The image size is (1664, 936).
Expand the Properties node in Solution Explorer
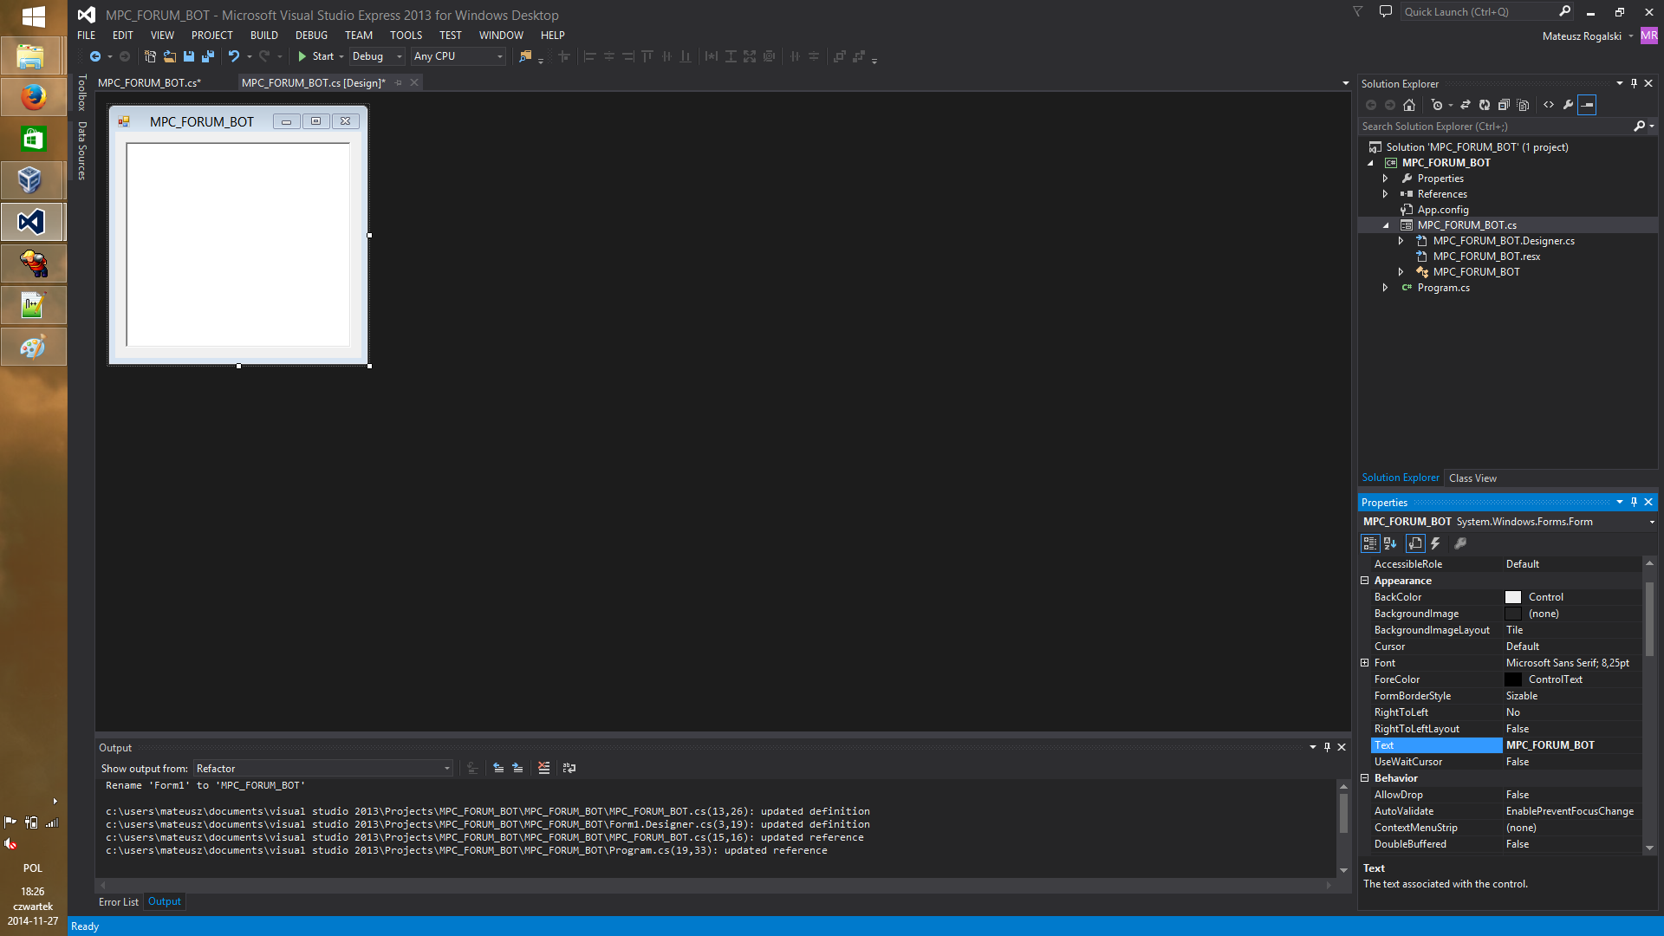click(x=1385, y=179)
